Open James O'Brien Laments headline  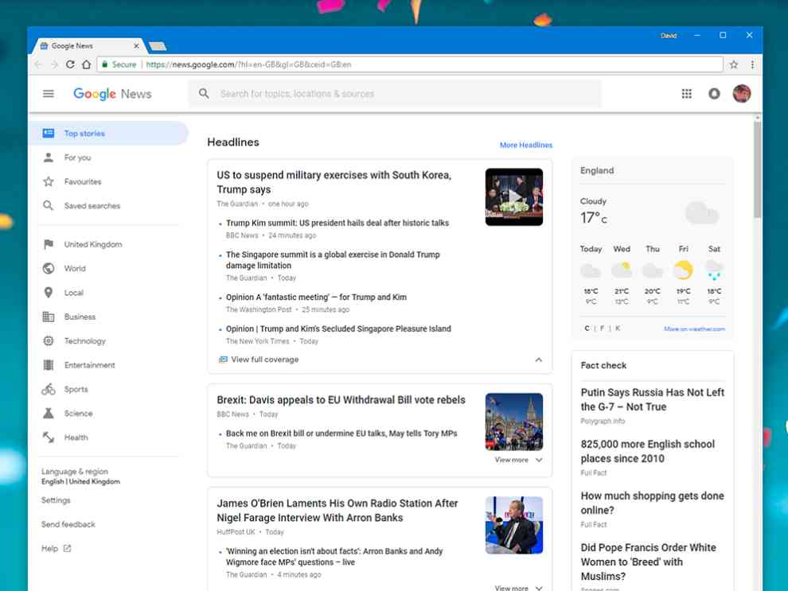pos(337,510)
